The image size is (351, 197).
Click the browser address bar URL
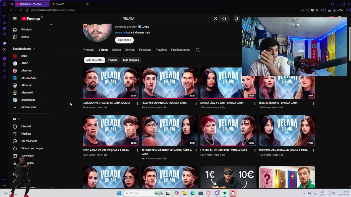[x=53, y=10]
